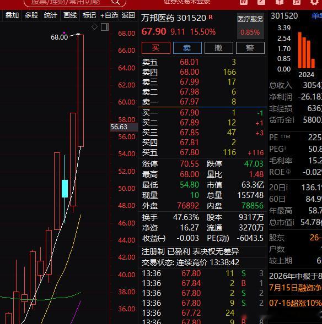Click the red 买 buy button
322x324 pixels.
click(156, 48)
